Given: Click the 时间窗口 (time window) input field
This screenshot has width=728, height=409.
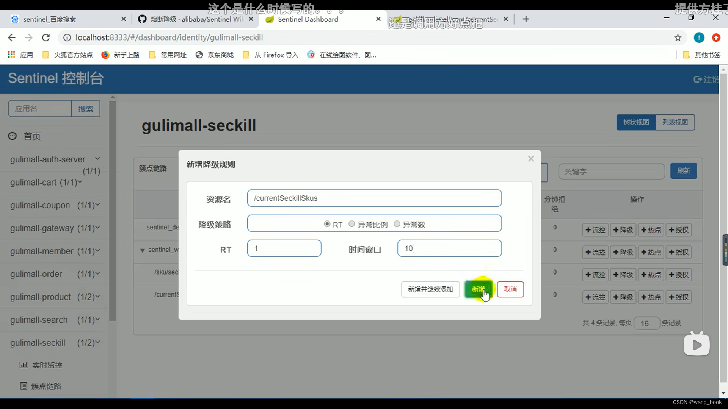Looking at the screenshot, I should coord(449,248).
